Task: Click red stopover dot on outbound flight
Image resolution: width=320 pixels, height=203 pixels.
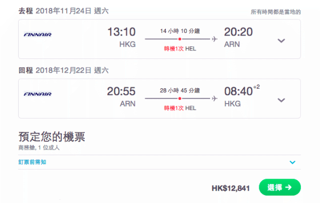Action: click(x=180, y=39)
